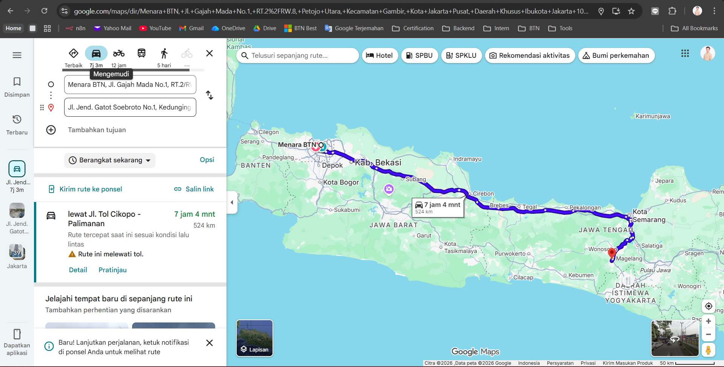Select the motorcycle travel mode icon

[x=119, y=54]
